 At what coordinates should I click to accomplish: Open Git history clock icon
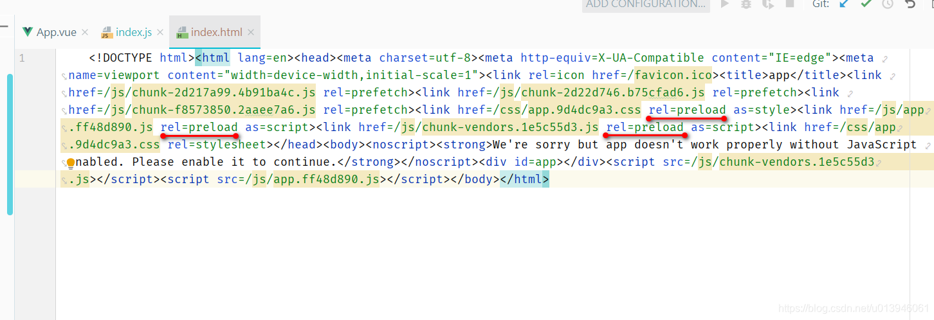888,4
